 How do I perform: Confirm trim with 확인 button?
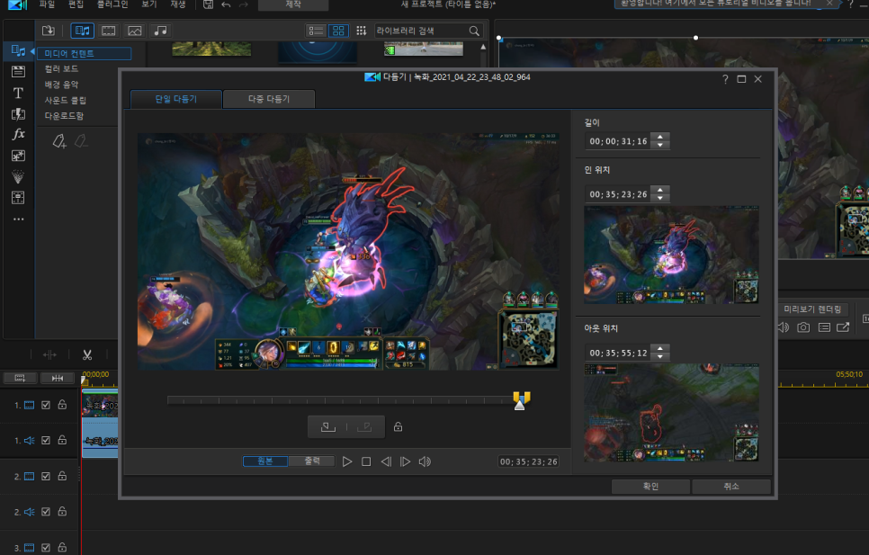point(650,487)
